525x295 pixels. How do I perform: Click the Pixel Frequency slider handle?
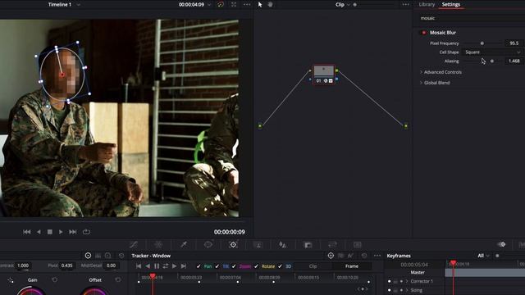pos(482,43)
